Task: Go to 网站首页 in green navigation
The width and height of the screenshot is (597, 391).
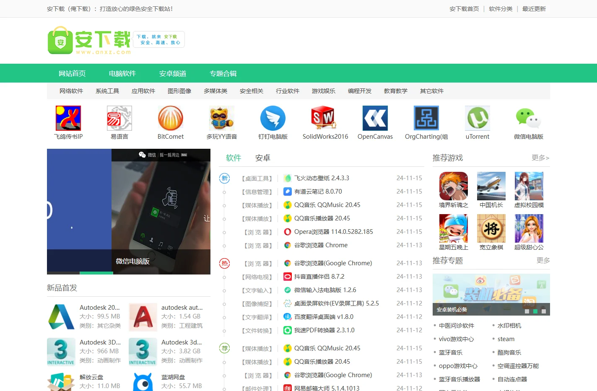Action: [x=72, y=73]
